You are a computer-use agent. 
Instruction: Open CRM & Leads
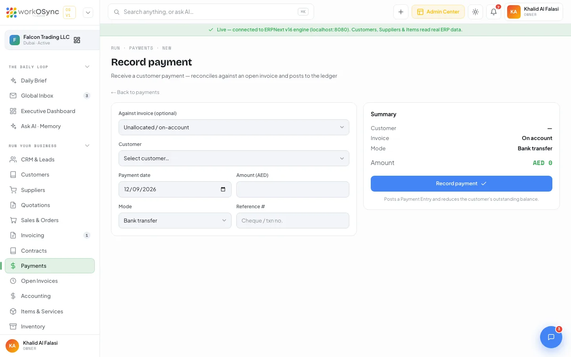tap(50, 159)
